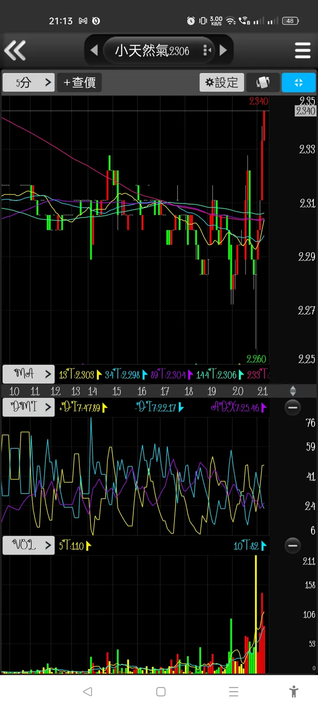318x708 pixels.
Task: Tap the 2.340 current price tag
Action: coord(306,111)
